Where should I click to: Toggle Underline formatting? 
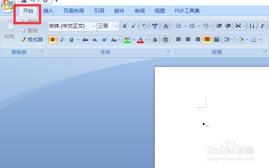[x=71, y=40]
